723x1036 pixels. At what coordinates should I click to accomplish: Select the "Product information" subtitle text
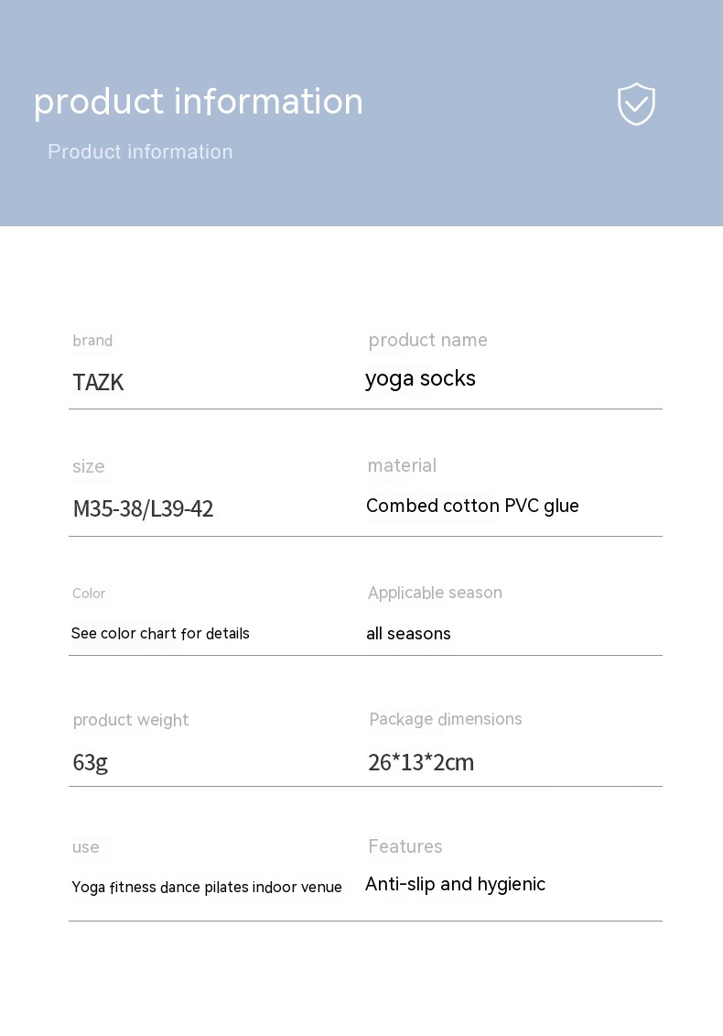click(140, 152)
